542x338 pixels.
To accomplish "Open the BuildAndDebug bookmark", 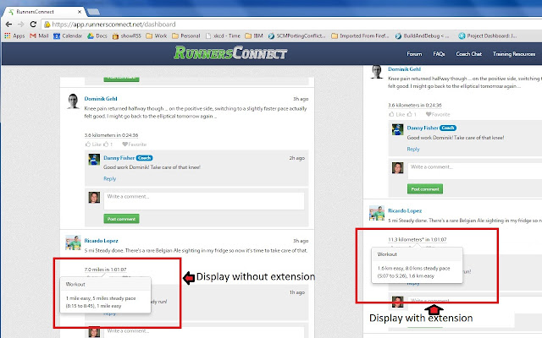I will click(422, 35).
